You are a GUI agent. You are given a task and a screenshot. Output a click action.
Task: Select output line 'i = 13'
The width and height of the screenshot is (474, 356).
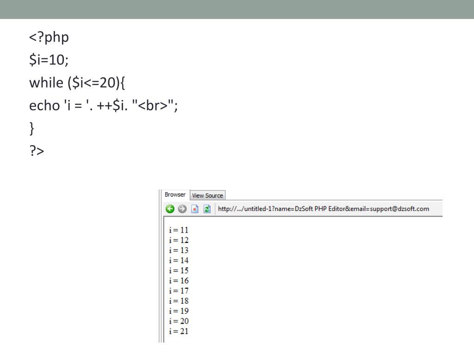pos(179,250)
